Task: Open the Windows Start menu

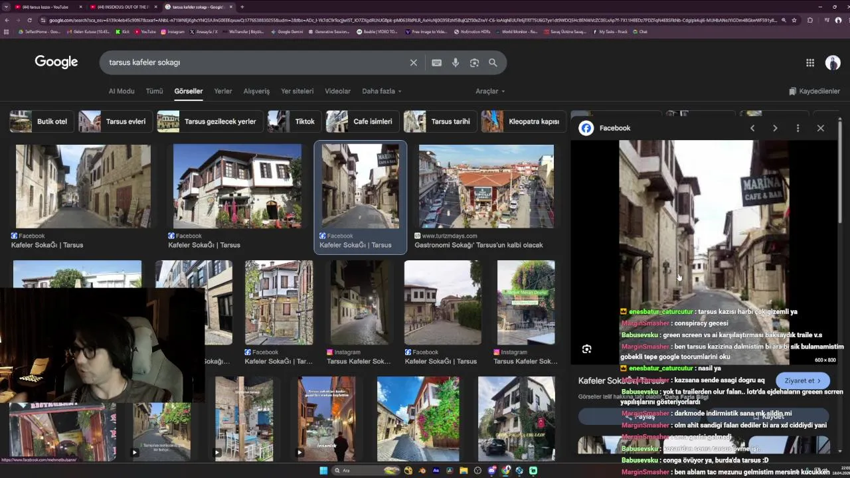Action: coord(323,471)
